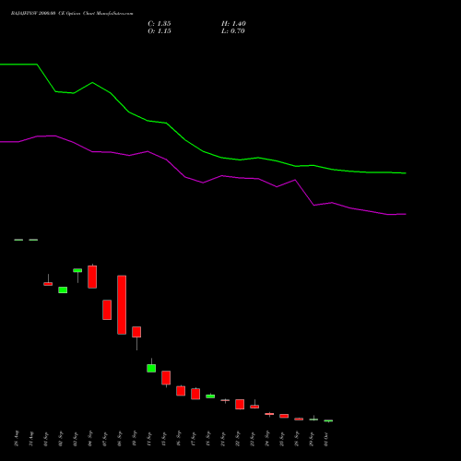461x461 pixels.
Task: Click the purple lower moving average line
Action: coord(203,183)
